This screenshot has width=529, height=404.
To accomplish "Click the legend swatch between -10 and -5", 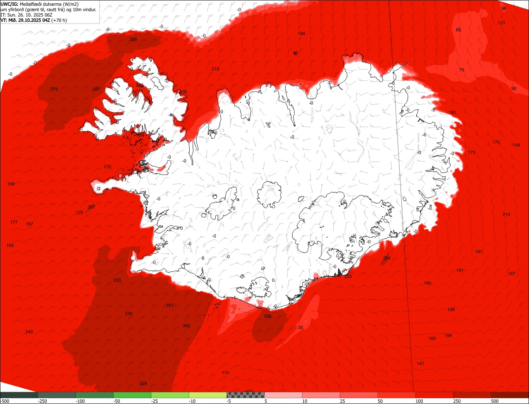I will point(208,395).
